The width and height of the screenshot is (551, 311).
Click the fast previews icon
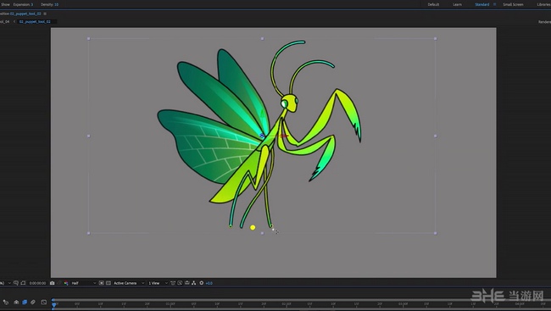(x=180, y=283)
